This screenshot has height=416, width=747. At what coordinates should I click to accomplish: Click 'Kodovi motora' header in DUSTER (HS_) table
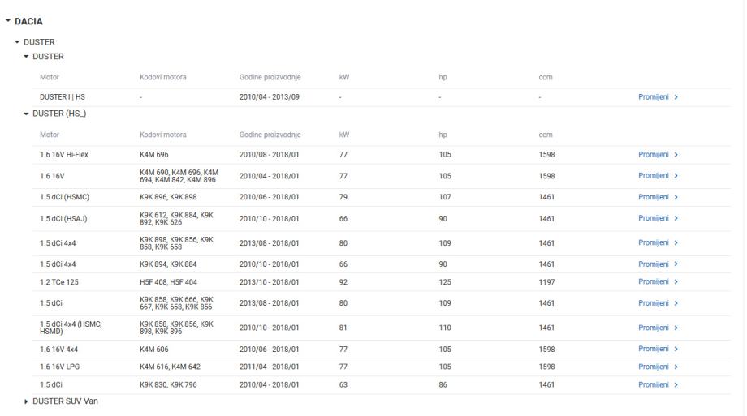tap(163, 135)
